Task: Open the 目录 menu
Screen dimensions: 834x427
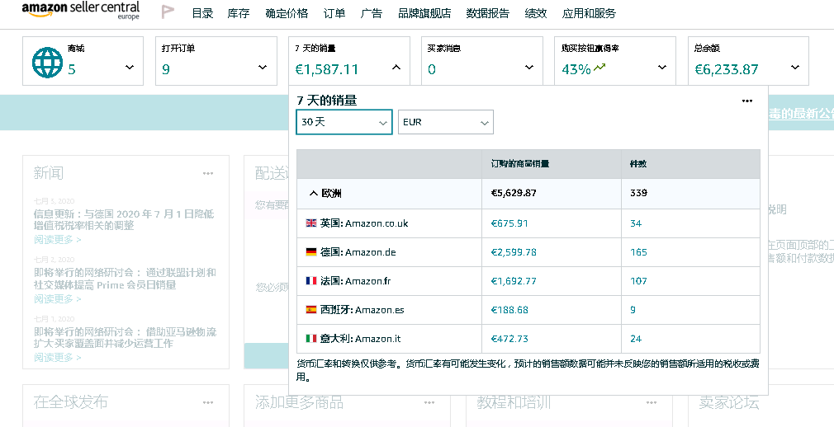Action: pyautogui.click(x=202, y=13)
